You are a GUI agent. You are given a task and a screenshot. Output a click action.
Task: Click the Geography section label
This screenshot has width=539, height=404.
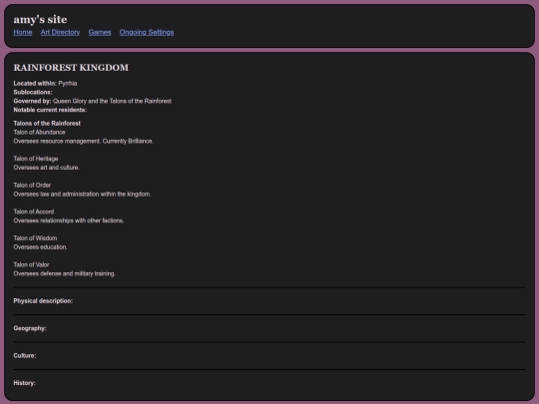(x=30, y=328)
